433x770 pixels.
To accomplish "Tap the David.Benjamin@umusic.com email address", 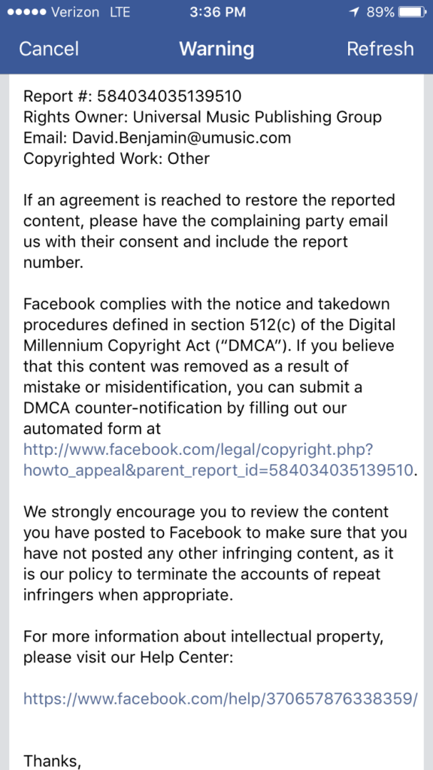I will 181,138.
